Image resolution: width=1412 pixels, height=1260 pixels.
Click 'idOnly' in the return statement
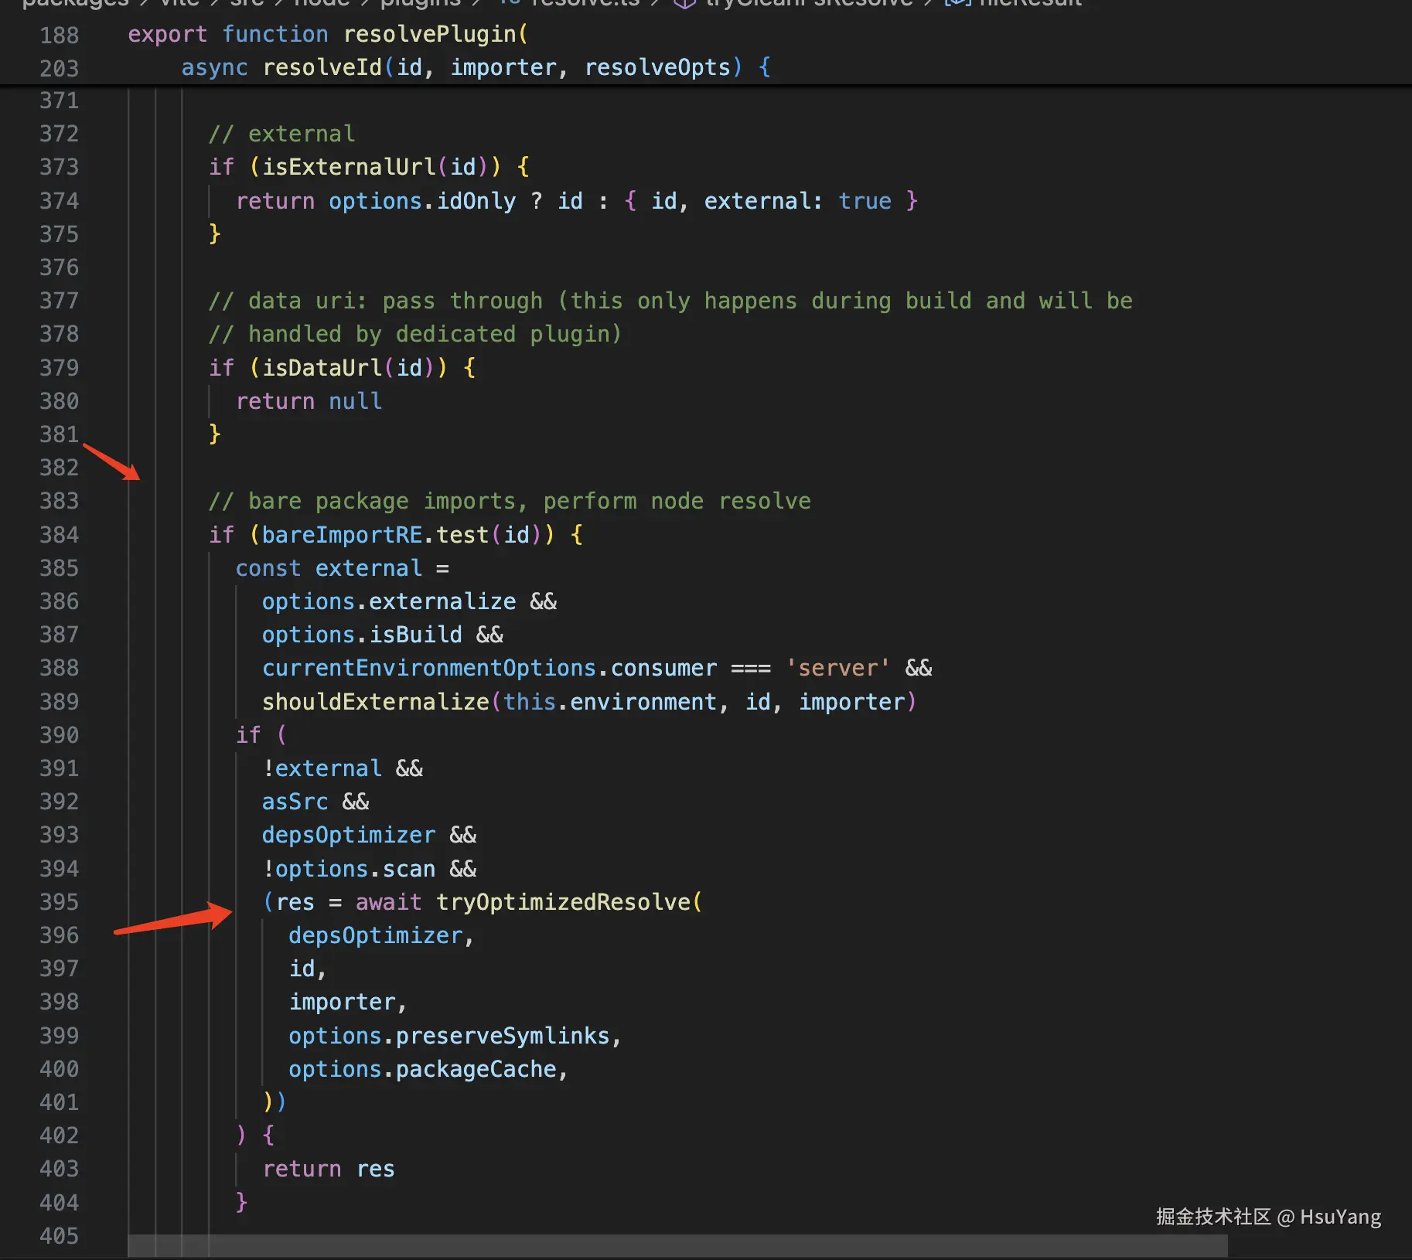pos(476,201)
